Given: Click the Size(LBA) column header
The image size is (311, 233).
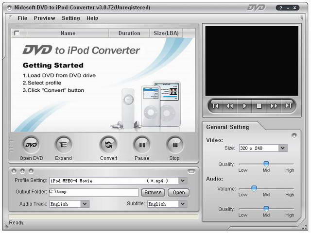Looking at the screenshot, I should (166, 33).
